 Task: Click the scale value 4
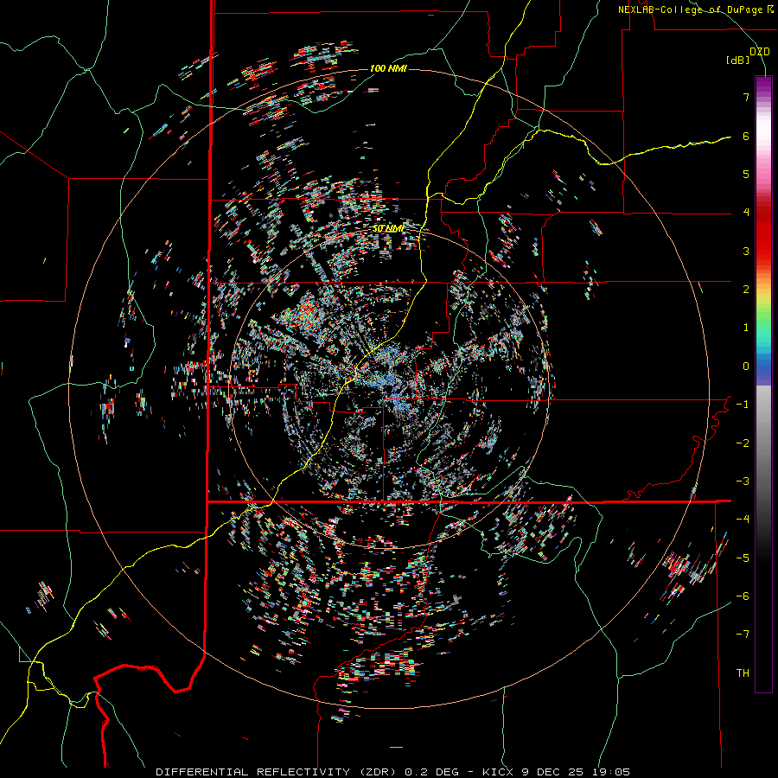point(746,213)
